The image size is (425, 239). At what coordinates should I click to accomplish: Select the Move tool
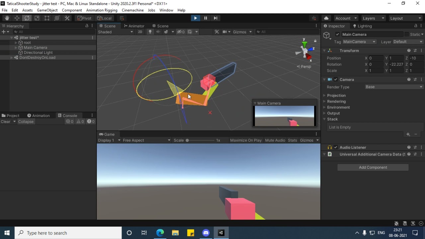coord(17,18)
